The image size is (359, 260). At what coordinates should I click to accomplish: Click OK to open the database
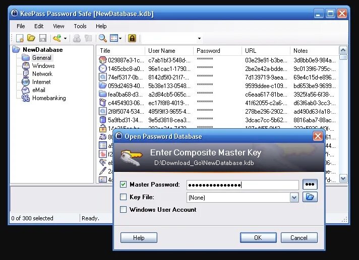coord(258,238)
